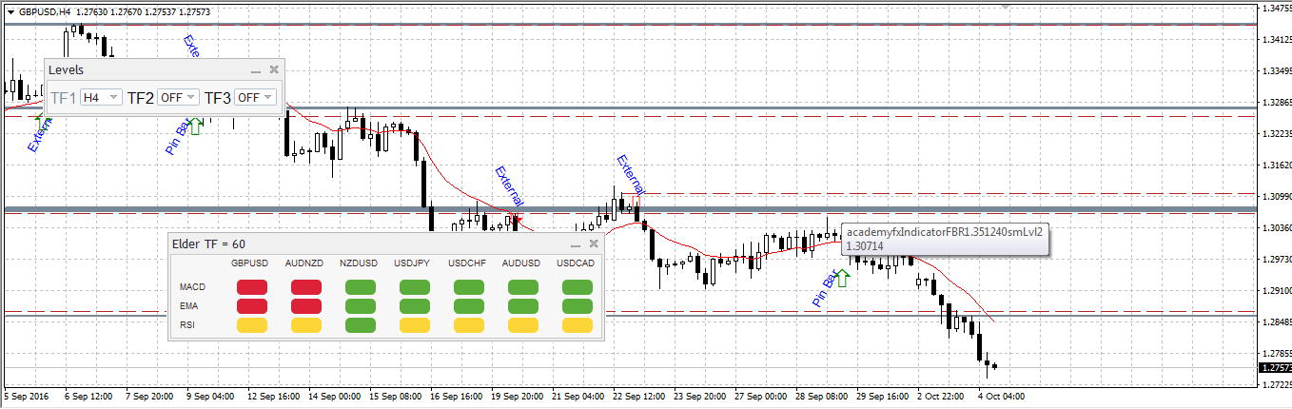Select AUDUSD column header in Elder panel

point(521,263)
